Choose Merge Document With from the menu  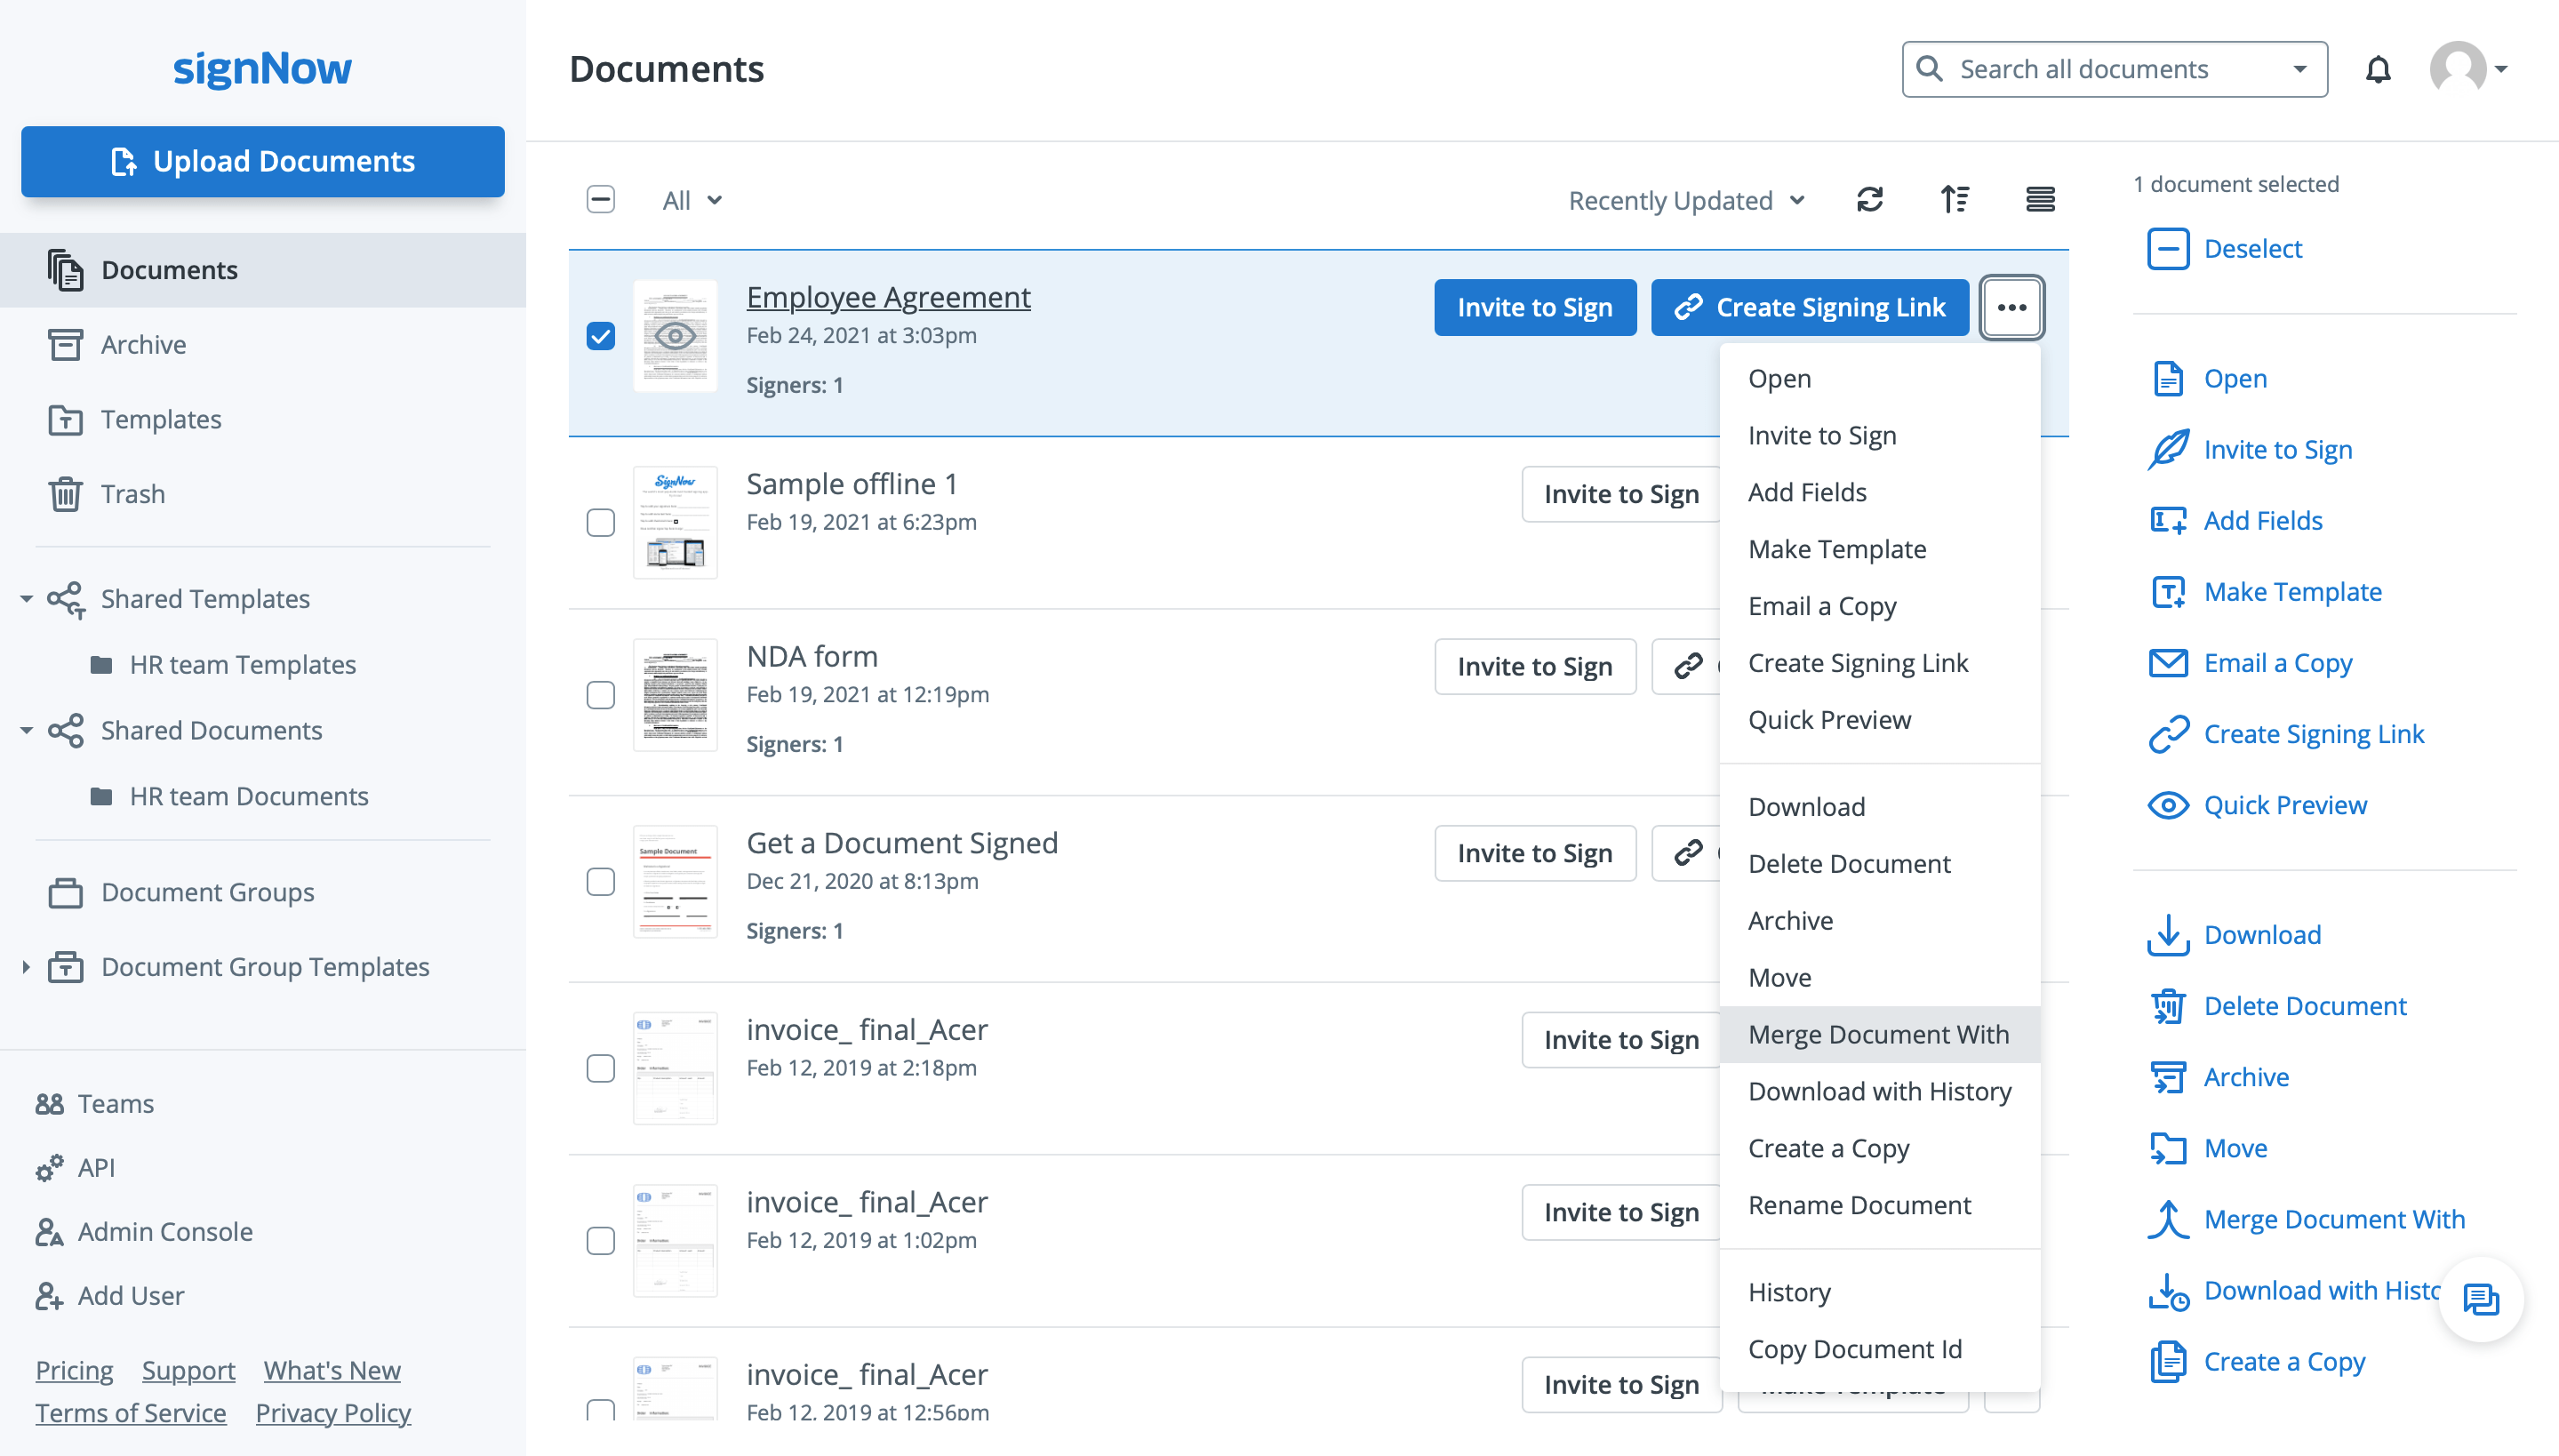(x=1878, y=1034)
